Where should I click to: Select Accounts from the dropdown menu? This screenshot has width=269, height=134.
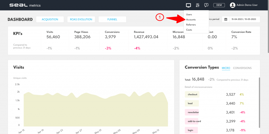(x=191, y=20)
